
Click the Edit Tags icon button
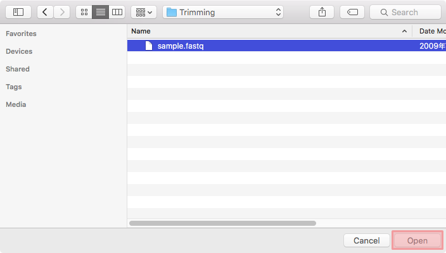pos(352,12)
